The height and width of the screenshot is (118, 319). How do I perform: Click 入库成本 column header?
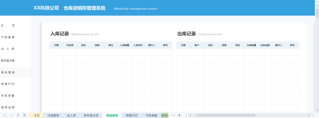[138, 45]
